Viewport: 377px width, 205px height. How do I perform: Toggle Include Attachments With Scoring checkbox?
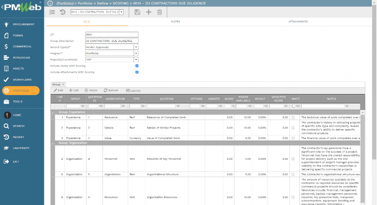point(137,72)
